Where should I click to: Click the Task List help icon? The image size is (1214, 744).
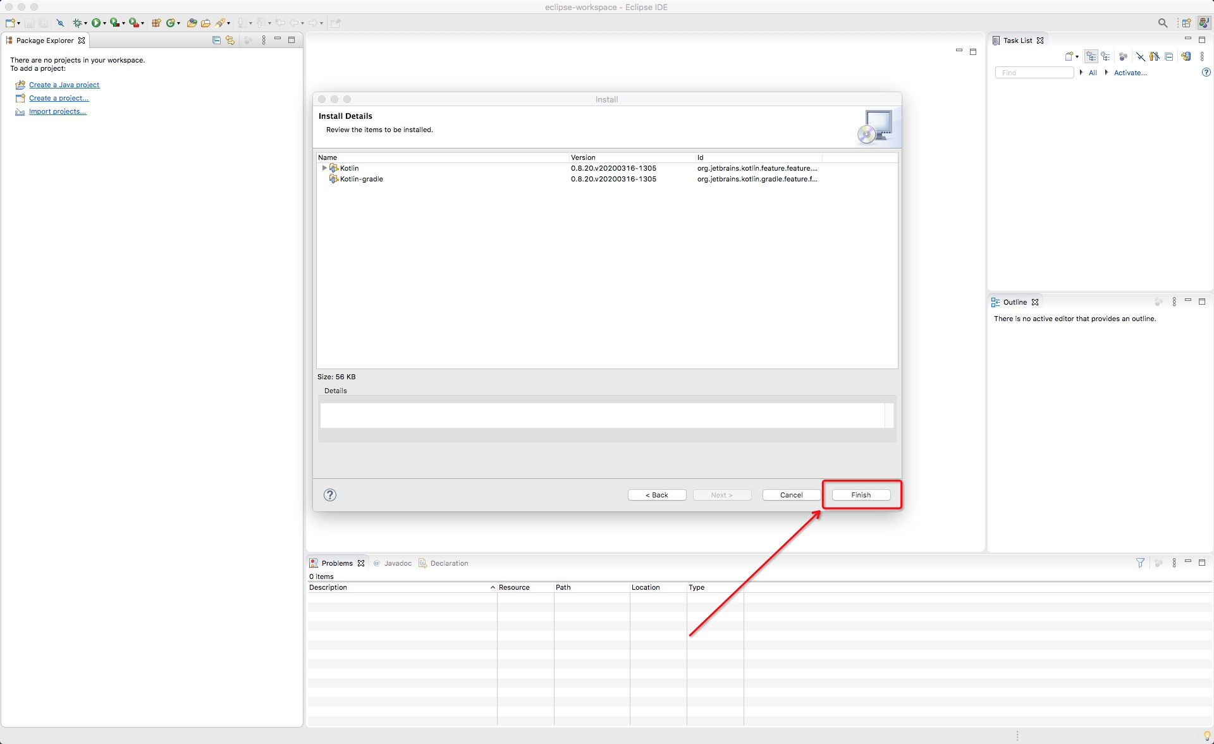1206,72
